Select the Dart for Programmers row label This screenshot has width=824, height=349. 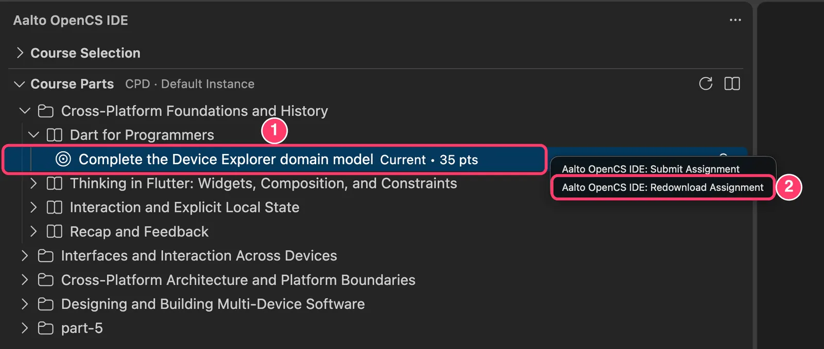(142, 135)
